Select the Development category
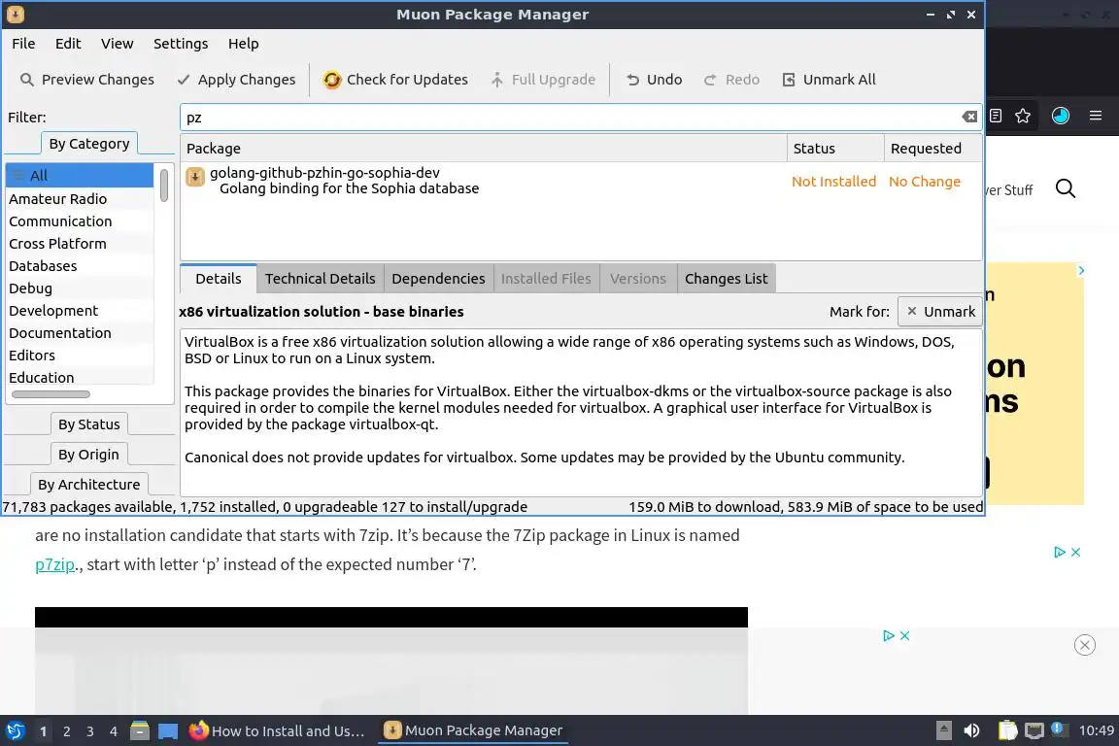Viewport: 1119px width, 746px height. pyautogui.click(x=80, y=311)
